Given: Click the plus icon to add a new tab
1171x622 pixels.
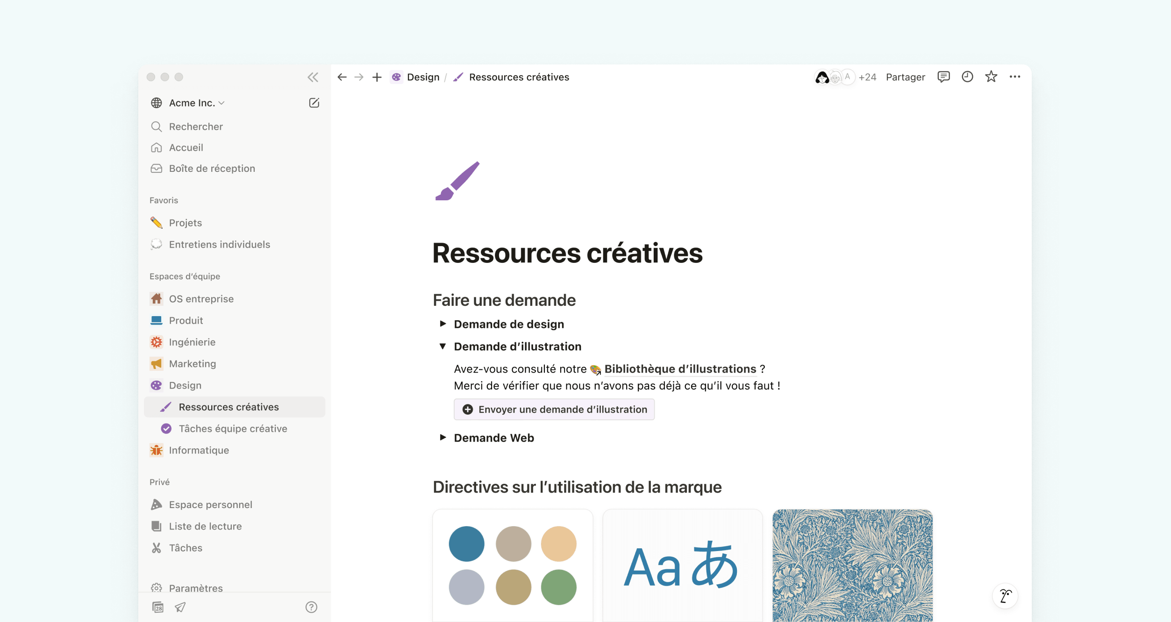Looking at the screenshot, I should 377,77.
